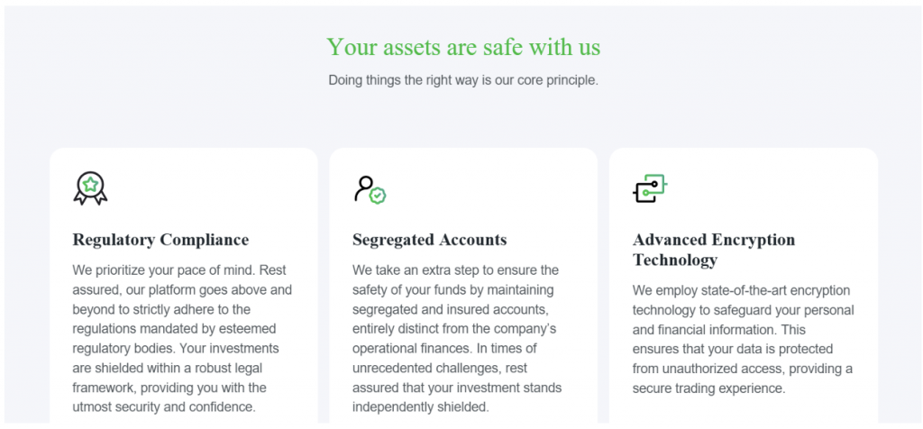Click the "We employ state-of-the-art encryption" sentence
The width and height of the screenshot is (923, 429).
coord(743,290)
